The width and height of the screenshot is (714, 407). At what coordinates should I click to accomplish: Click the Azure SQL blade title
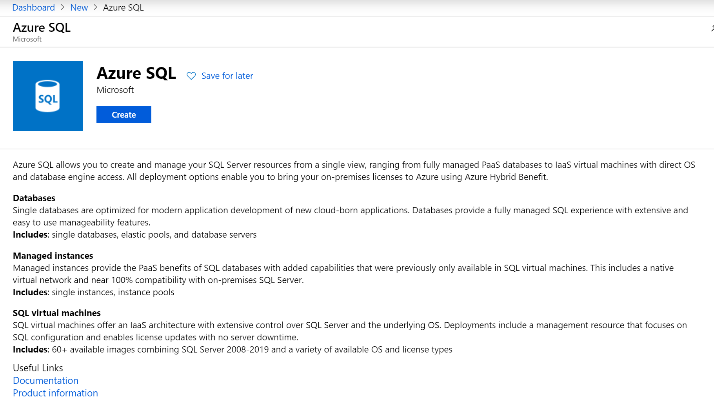coord(42,27)
